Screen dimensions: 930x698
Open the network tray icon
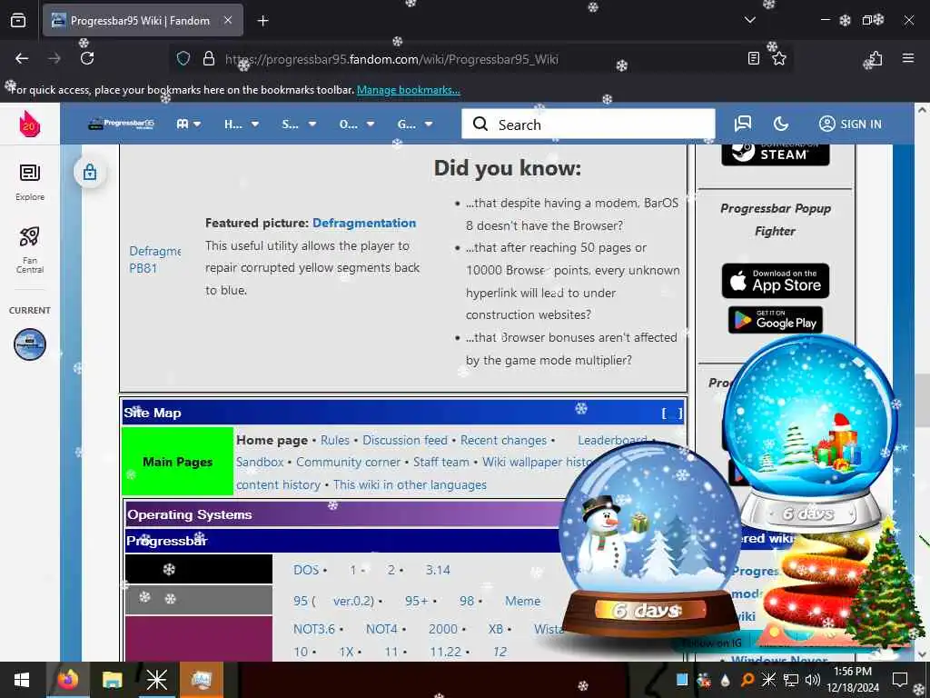pyautogui.click(x=791, y=680)
